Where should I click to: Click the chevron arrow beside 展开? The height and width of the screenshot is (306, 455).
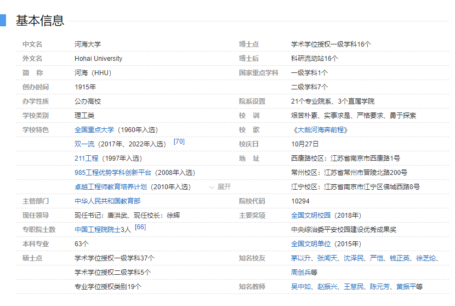point(212,187)
